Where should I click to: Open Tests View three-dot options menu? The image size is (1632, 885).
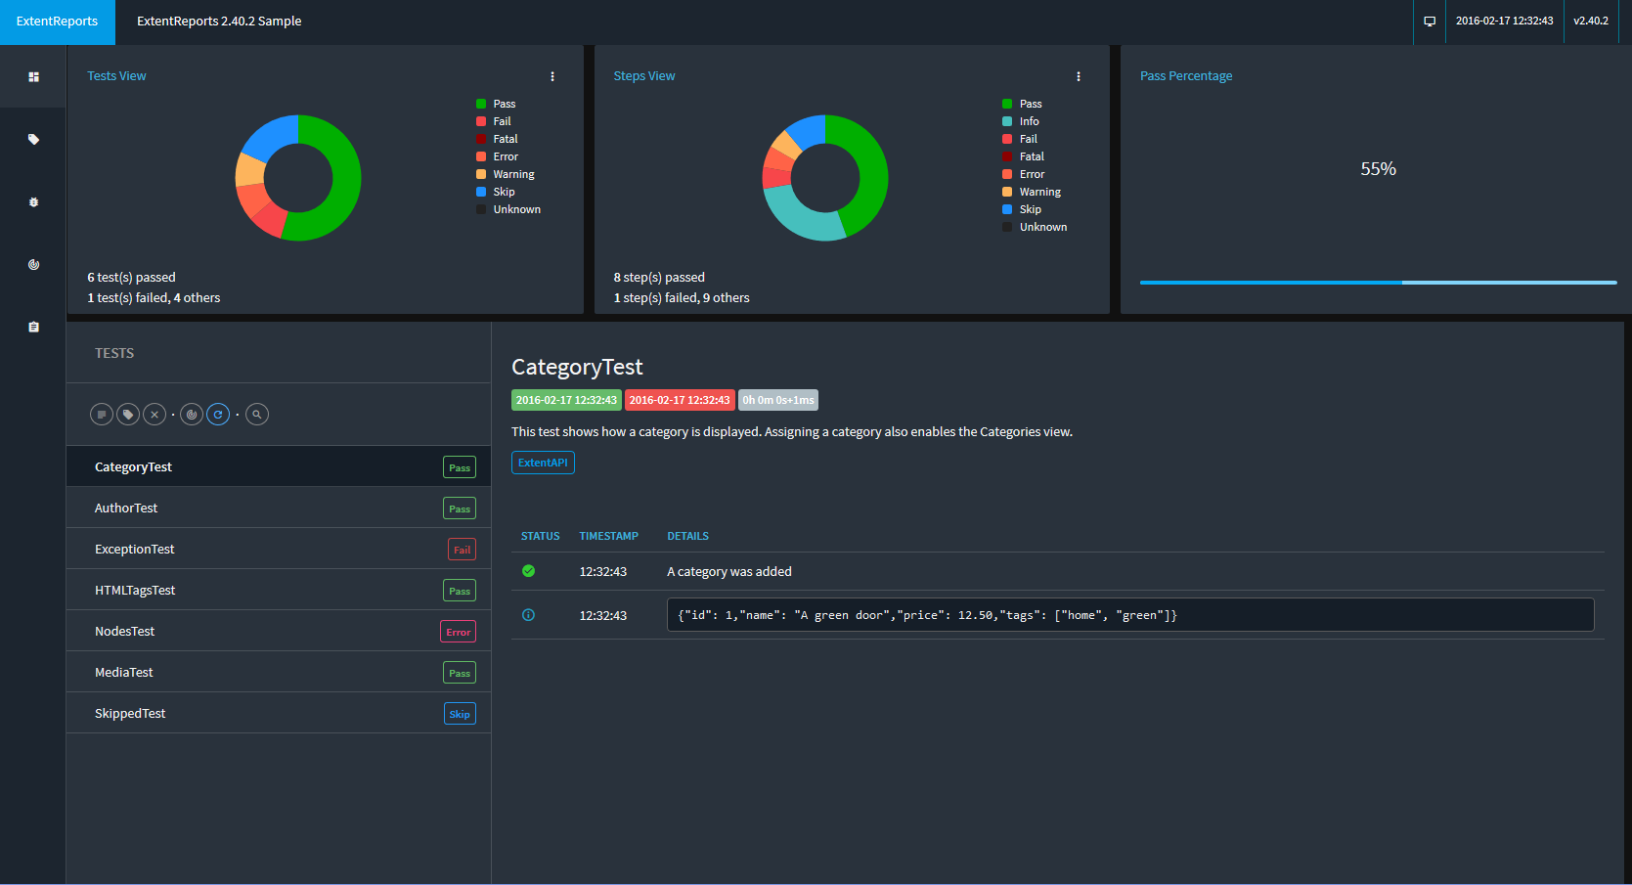tap(552, 76)
